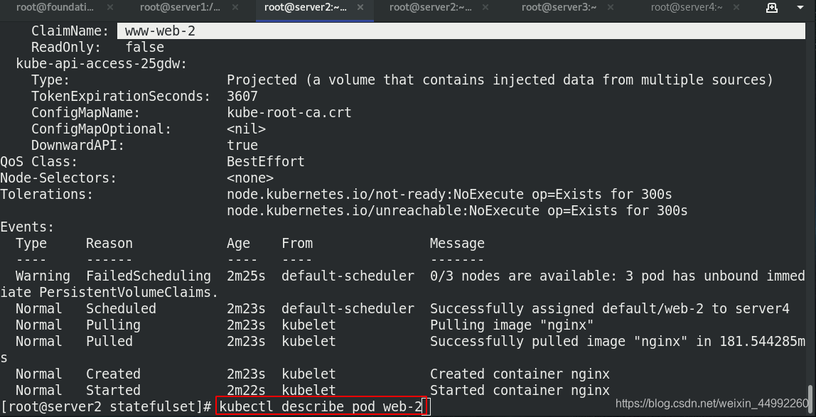
Task: Click the ClaimName: label
Action: coord(70,31)
